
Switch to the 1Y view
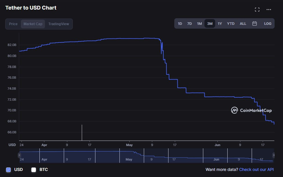219,23
